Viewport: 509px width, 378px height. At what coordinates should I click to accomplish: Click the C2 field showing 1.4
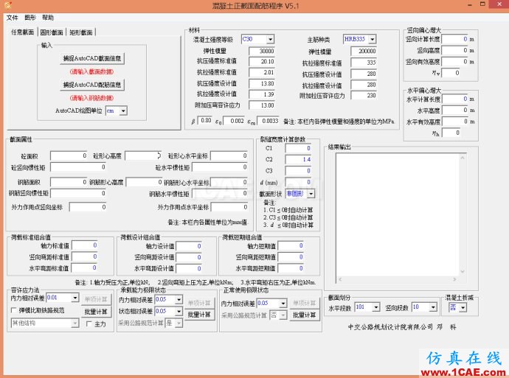298,159
